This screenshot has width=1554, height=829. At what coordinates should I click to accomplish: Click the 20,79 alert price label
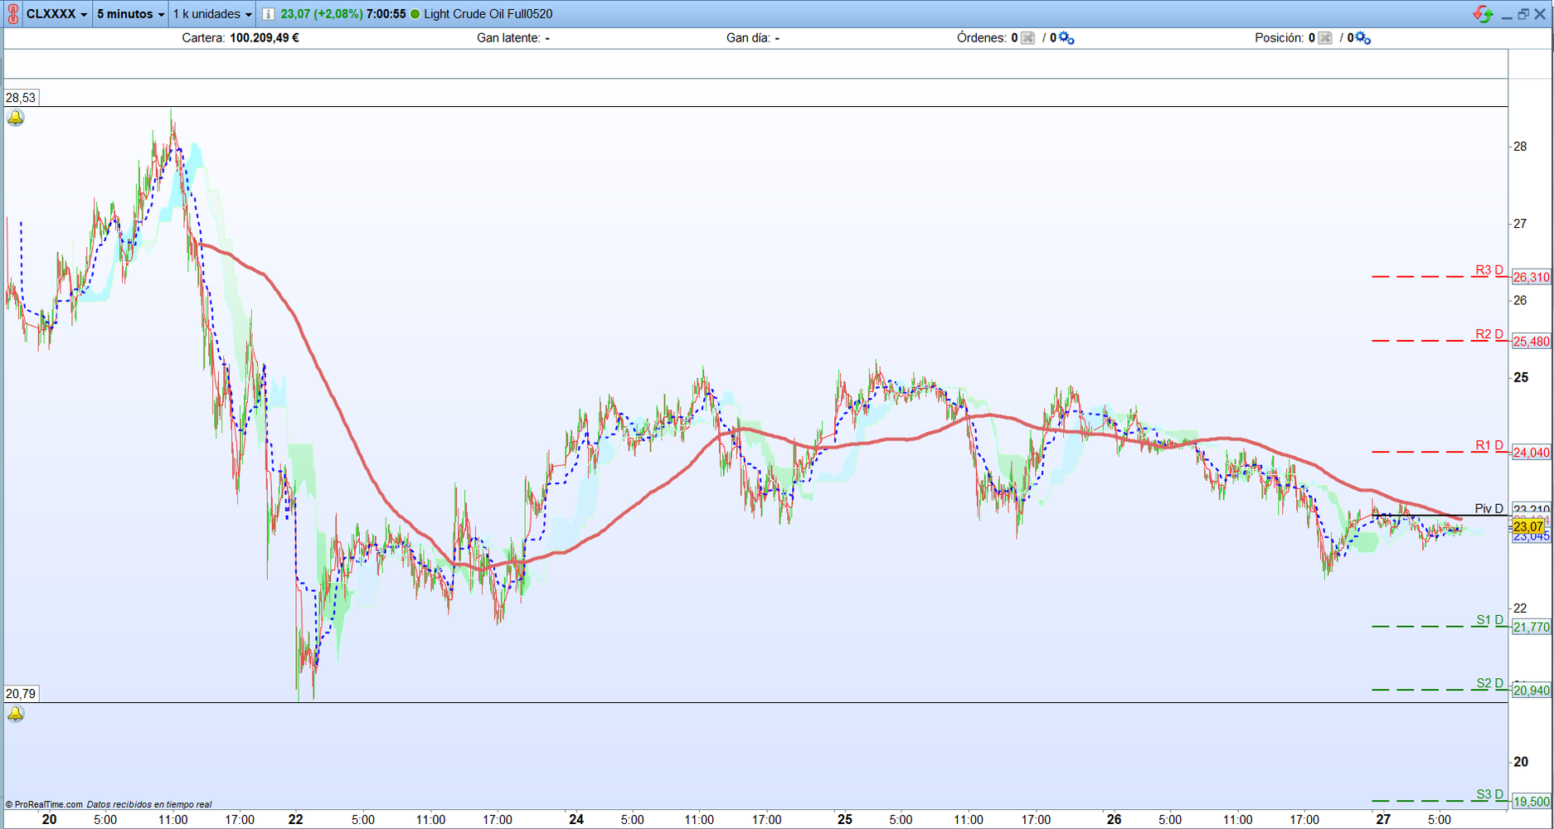point(21,694)
